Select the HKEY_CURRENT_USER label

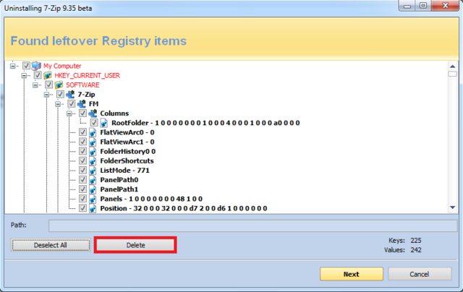(x=87, y=75)
